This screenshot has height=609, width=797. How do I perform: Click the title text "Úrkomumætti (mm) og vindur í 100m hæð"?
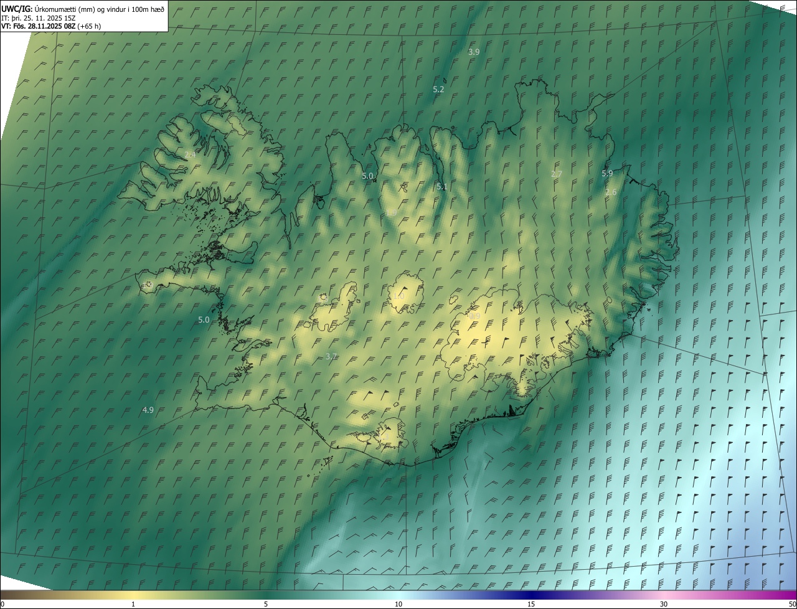[x=100, y=9]
